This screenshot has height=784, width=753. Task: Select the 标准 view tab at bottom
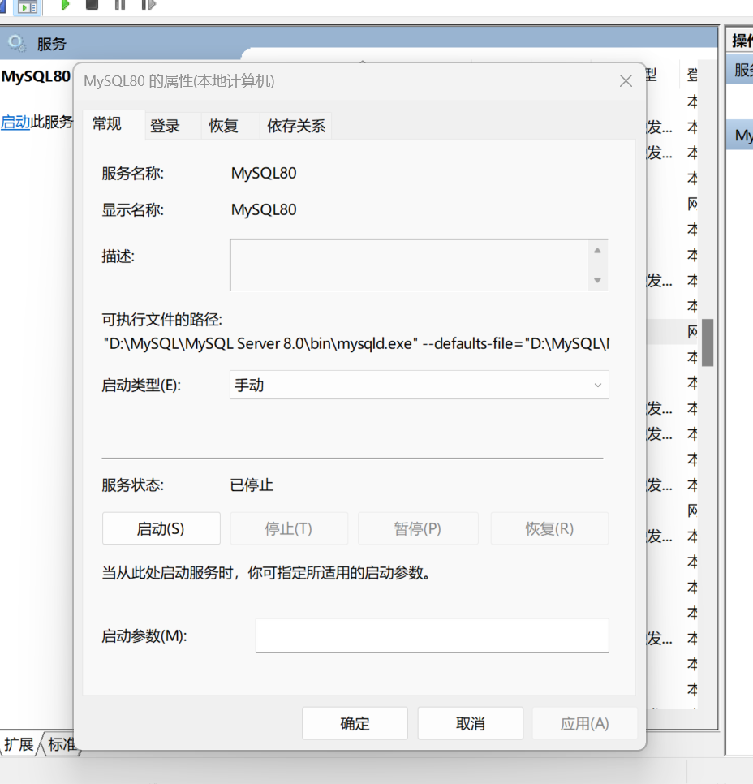(62, 744)
